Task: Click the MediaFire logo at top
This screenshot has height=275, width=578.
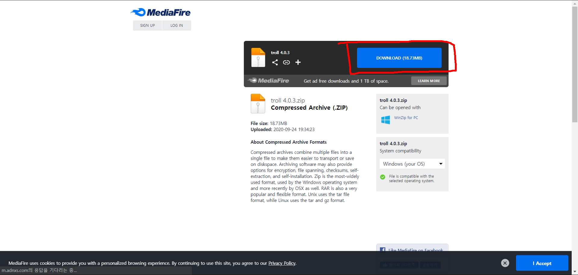Action: 160,12
